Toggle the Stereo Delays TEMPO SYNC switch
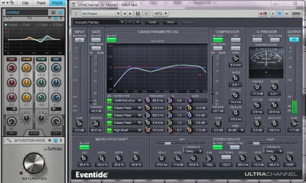 click(x=235, y=147)
